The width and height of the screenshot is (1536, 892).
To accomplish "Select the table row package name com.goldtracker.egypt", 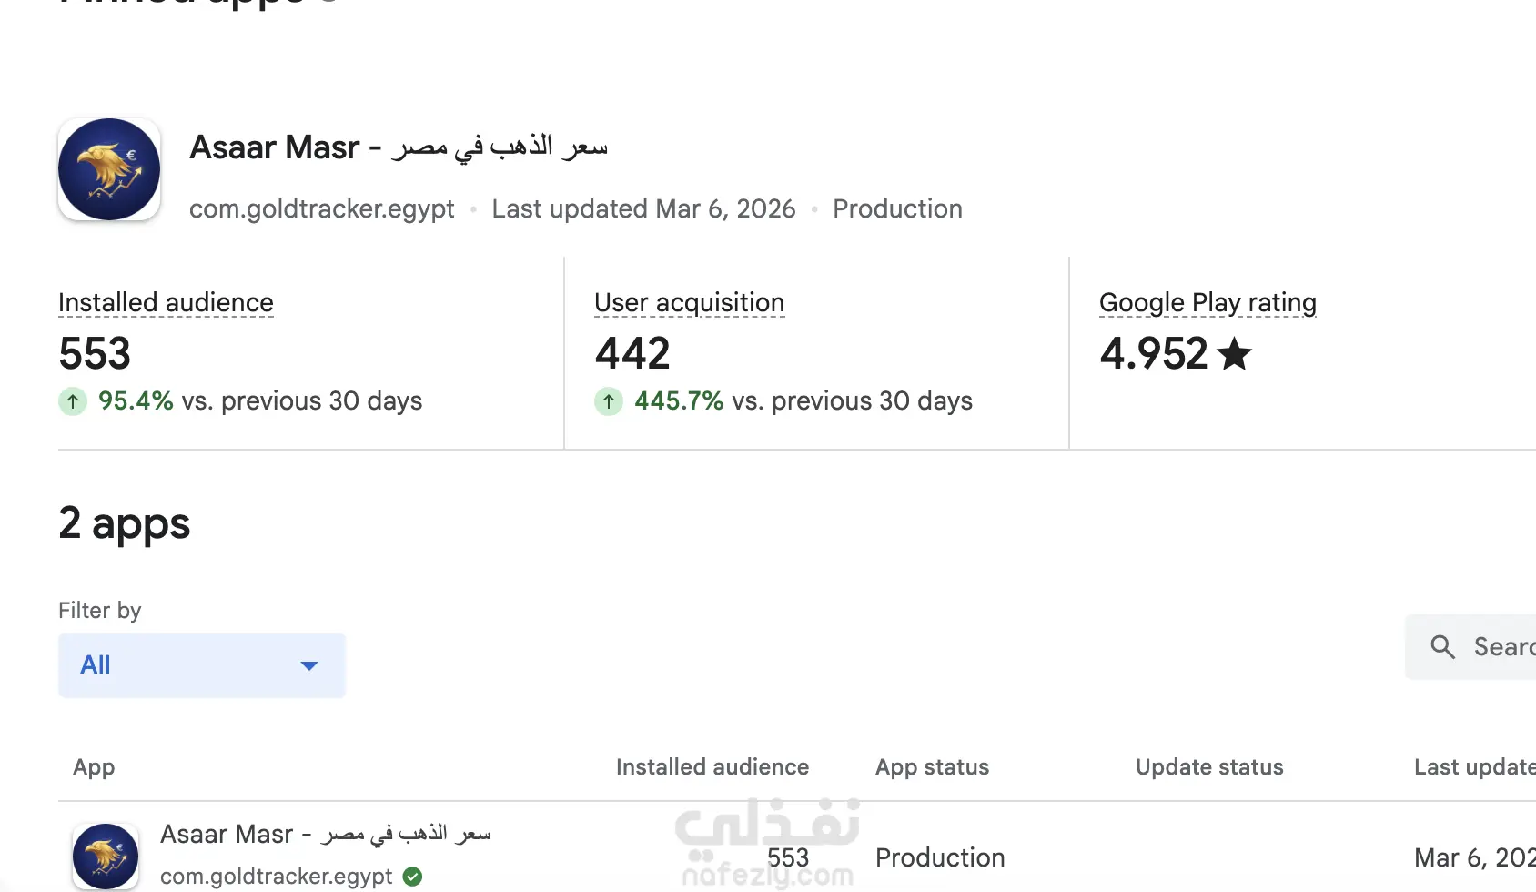I will pos(277,877).
